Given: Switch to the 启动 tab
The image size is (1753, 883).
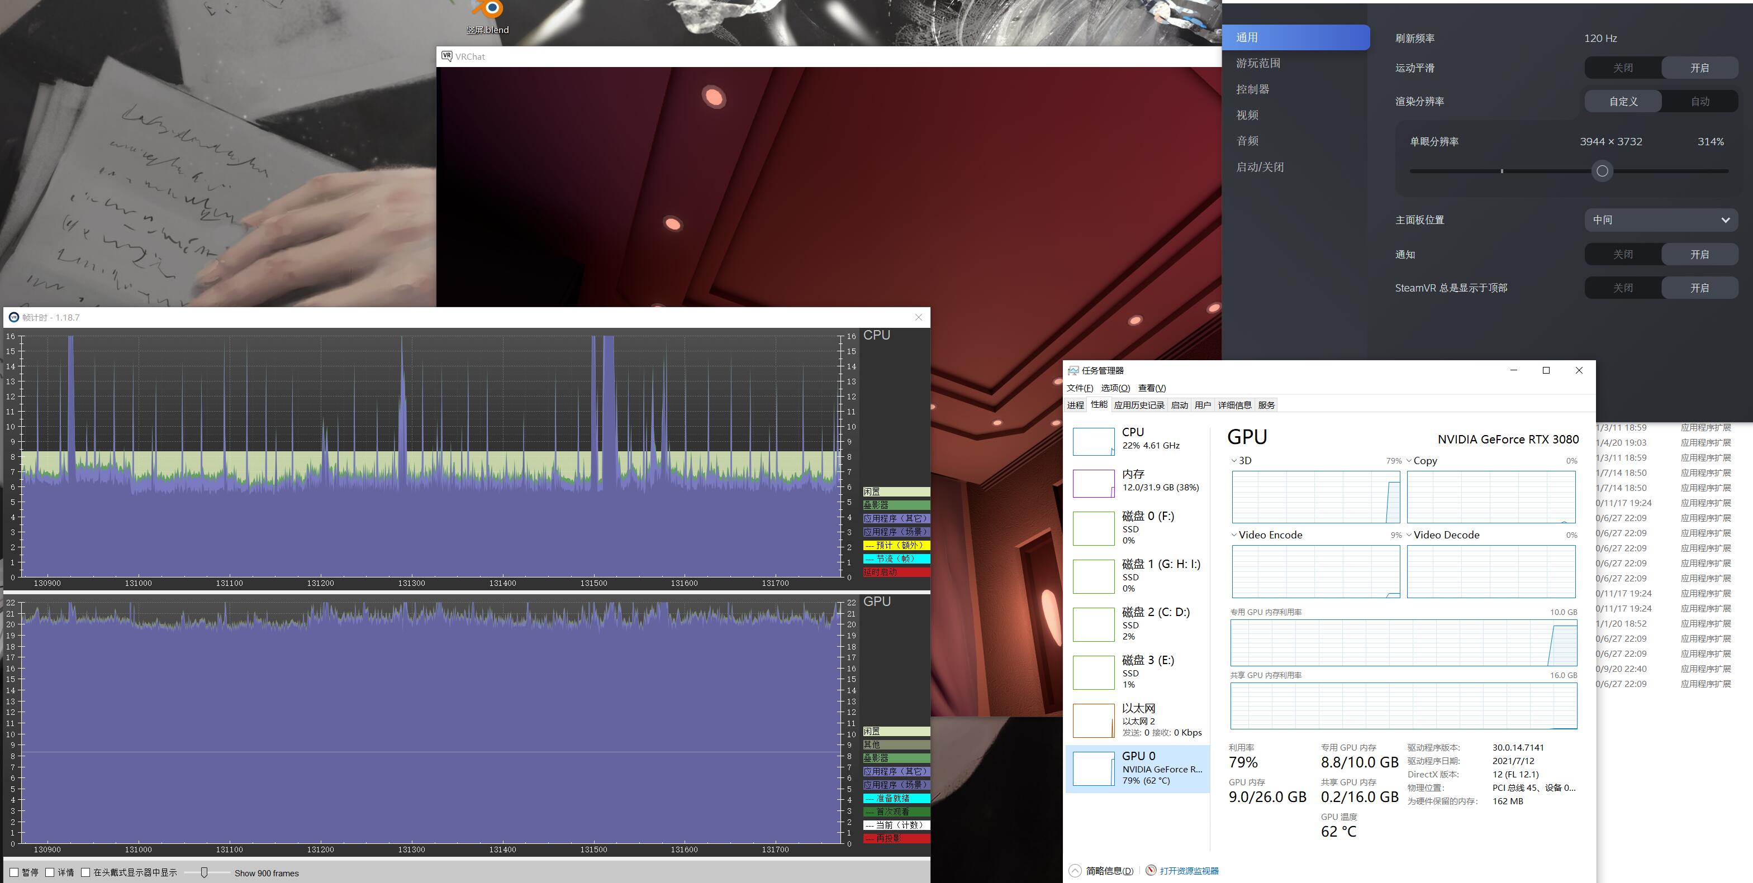Looking at the screenshot, I should (x=1179, y=405).
